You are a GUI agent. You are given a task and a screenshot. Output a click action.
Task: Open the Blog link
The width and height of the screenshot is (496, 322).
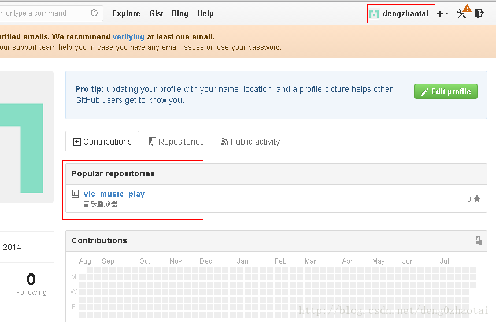[180, 14]
